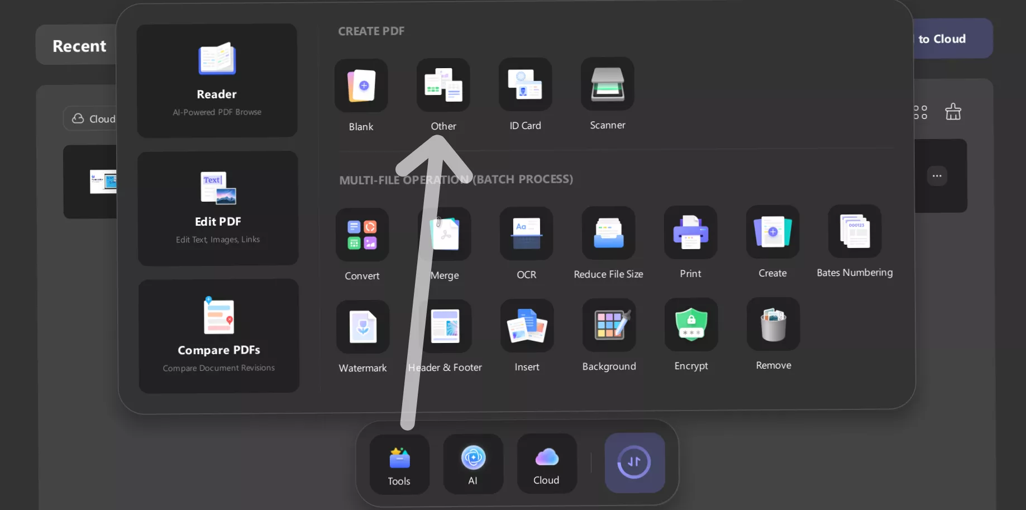Viewport: 1026px width, 510px height.
Task: Switch to the AI tab in dock
Action: (473, 464)
